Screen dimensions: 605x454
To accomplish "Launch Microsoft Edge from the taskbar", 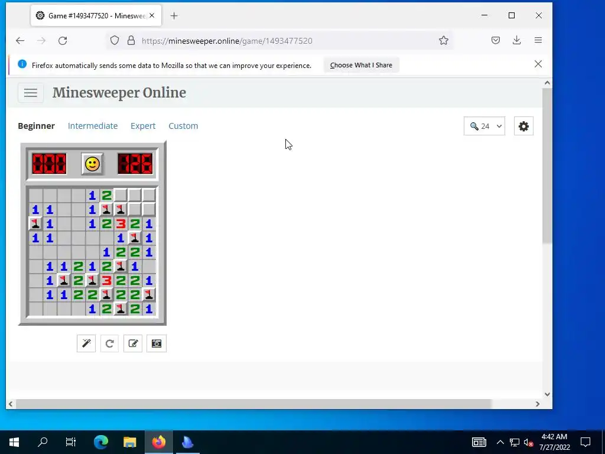I will (x=101, y=442).
